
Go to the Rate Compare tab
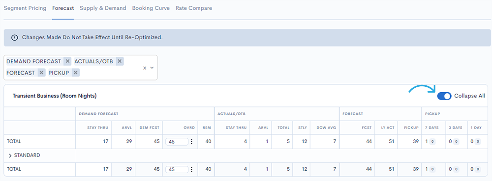click(x=194, y=8)
